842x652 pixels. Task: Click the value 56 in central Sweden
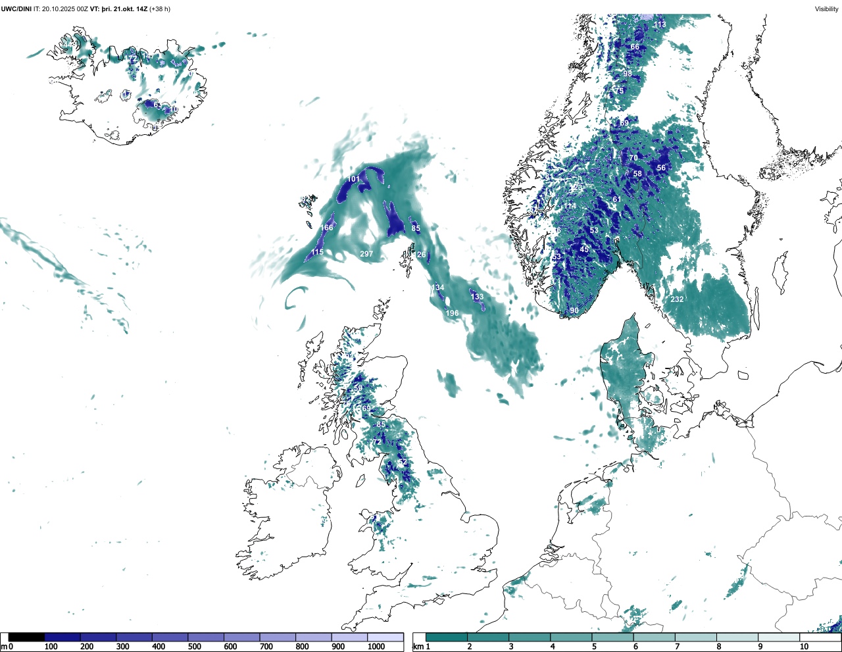(661, 168)
